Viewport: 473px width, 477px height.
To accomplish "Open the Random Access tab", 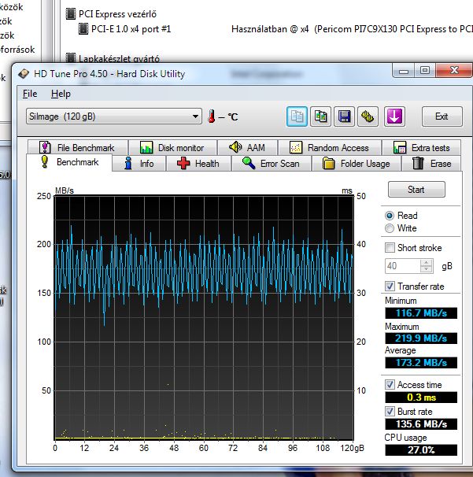I will click(x=330, y=147).
